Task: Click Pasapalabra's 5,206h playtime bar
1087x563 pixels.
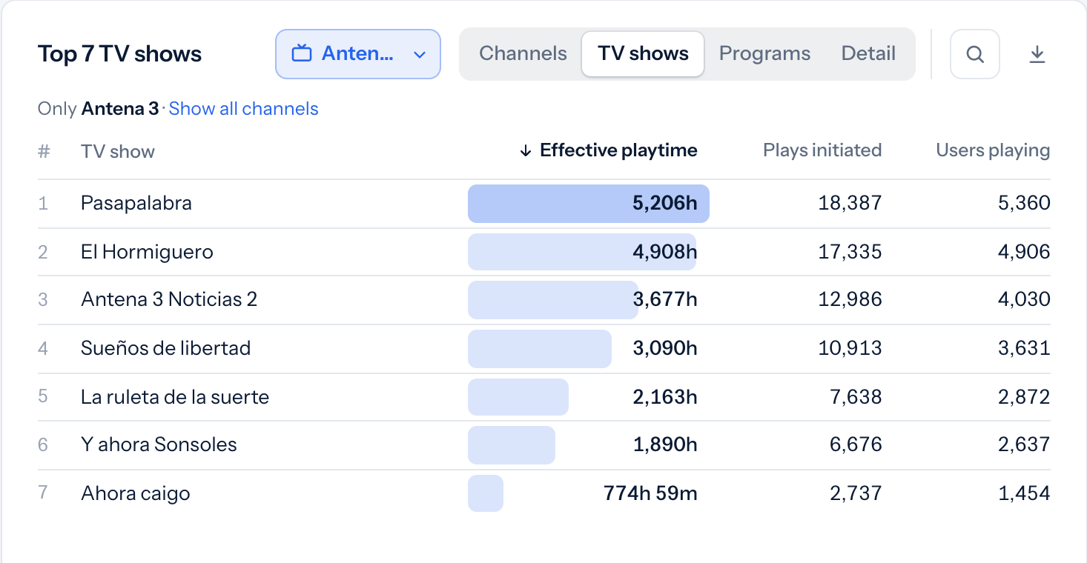Action: (x=589, y=204)
